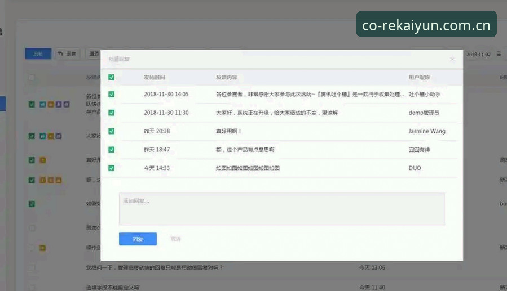Toggle background checkbox of 真好用 row
Image resolution: width=507 pixels, height=291 pixels.
pyautogui.click(x=32, y=160)
